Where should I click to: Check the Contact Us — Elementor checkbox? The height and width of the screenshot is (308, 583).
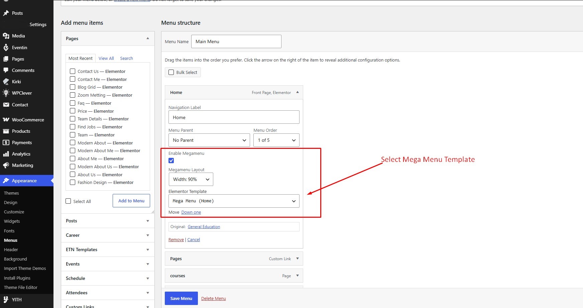73,71
